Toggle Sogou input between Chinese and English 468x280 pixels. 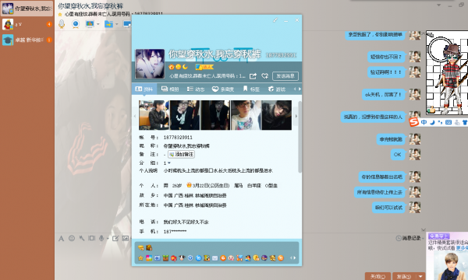[424, 122]
